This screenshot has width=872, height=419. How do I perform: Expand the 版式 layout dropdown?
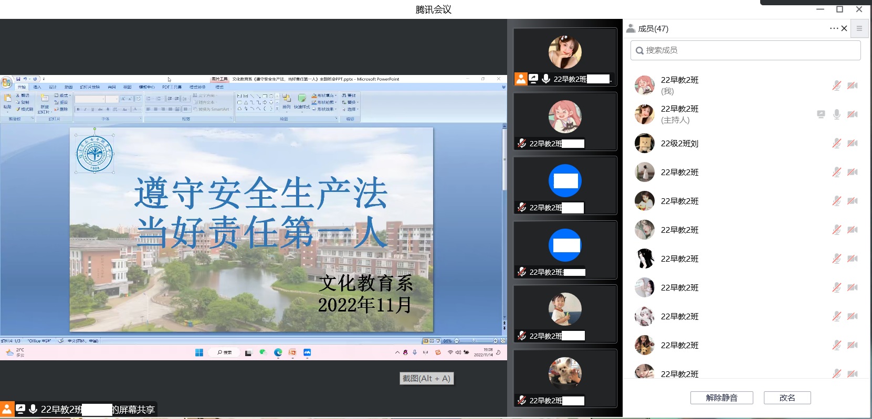62,95
